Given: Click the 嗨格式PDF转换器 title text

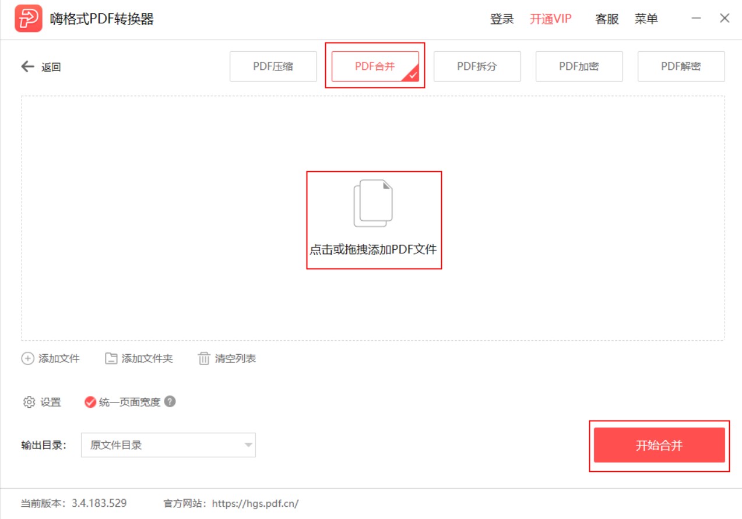Looking at the screenshot, I should pos(102,19).
